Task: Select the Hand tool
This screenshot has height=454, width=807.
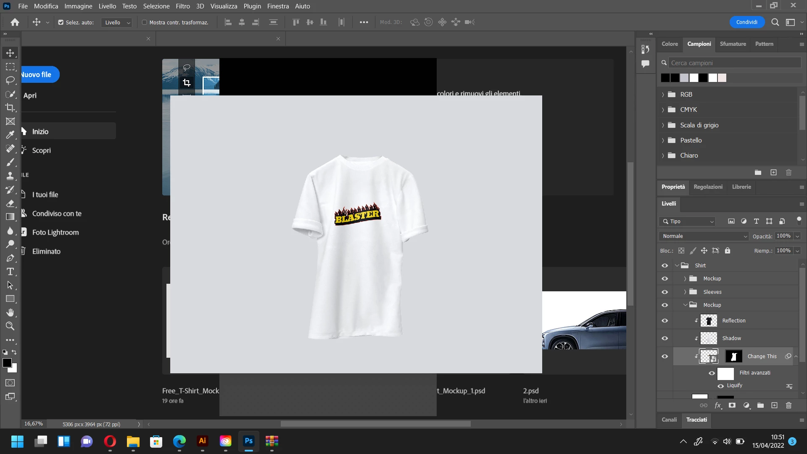Action: pyautogui.click(x=10, y=312)
